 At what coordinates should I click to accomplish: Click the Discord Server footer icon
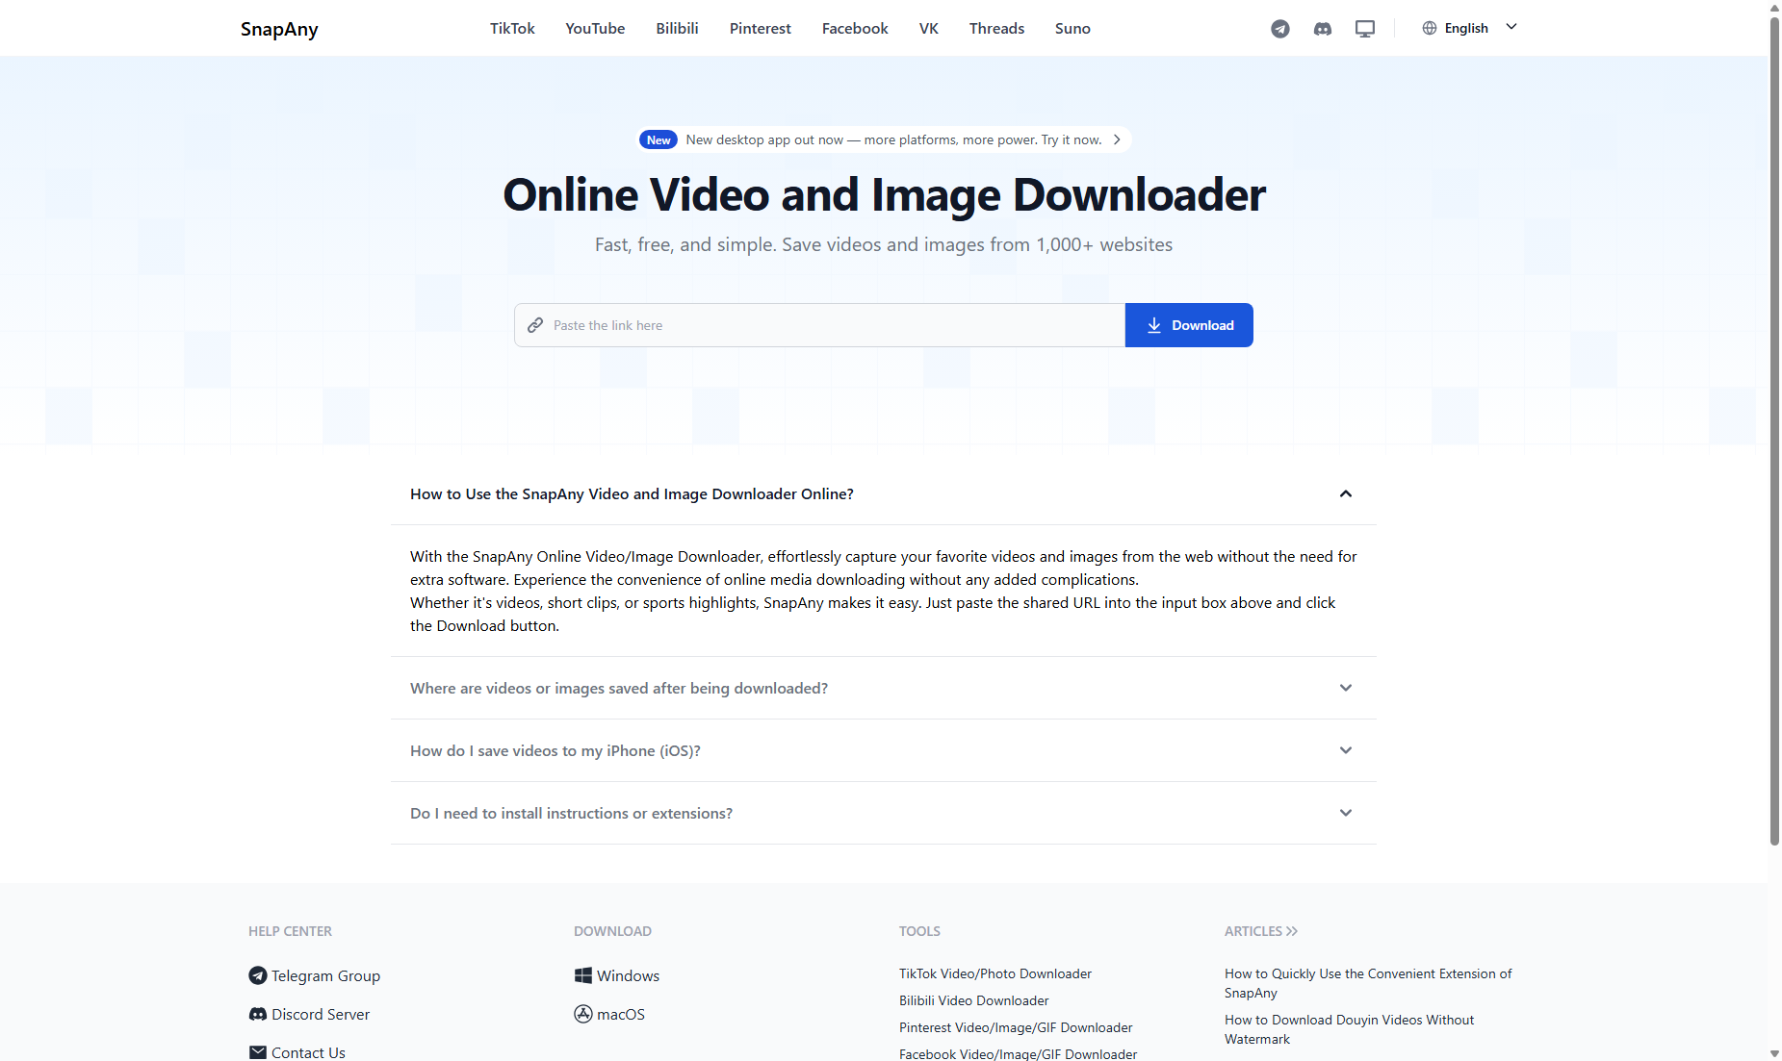pos(257,1014)
